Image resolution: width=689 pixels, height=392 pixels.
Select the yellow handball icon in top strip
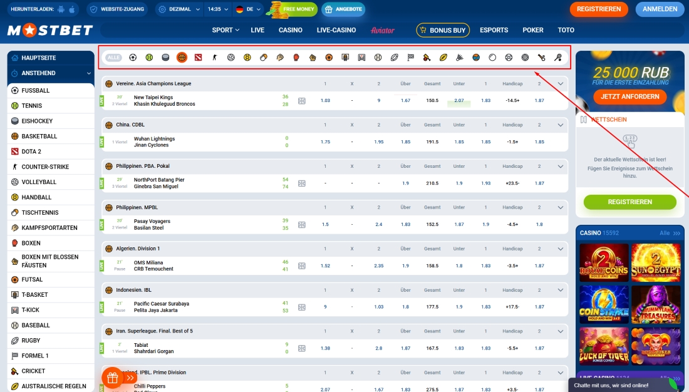click(247, 58)
